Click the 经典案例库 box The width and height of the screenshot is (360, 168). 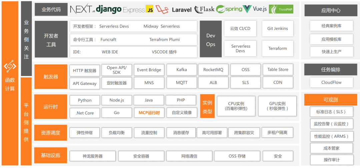331,26
